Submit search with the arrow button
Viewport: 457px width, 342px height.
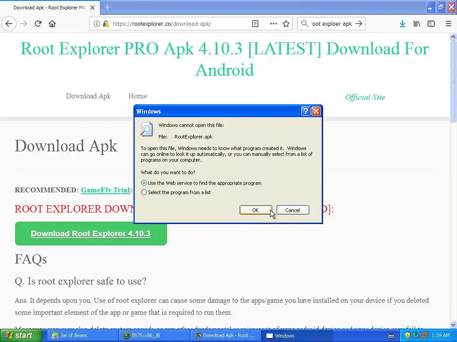[359, 24]
